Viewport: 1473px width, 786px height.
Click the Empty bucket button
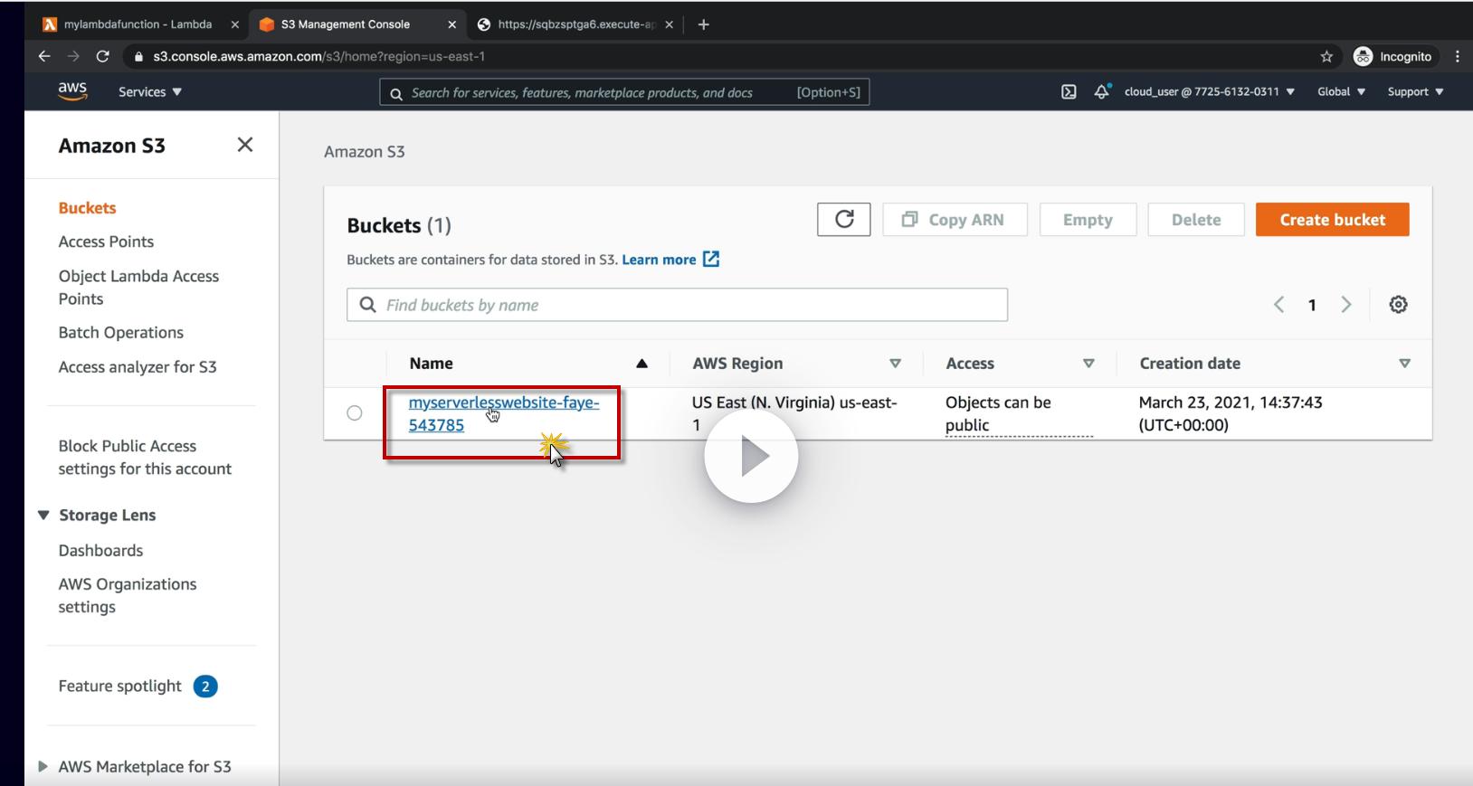[x=1088, y=220]
